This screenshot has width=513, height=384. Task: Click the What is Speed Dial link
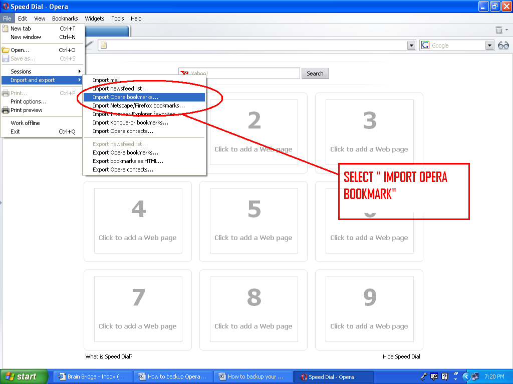coord(109,356)
